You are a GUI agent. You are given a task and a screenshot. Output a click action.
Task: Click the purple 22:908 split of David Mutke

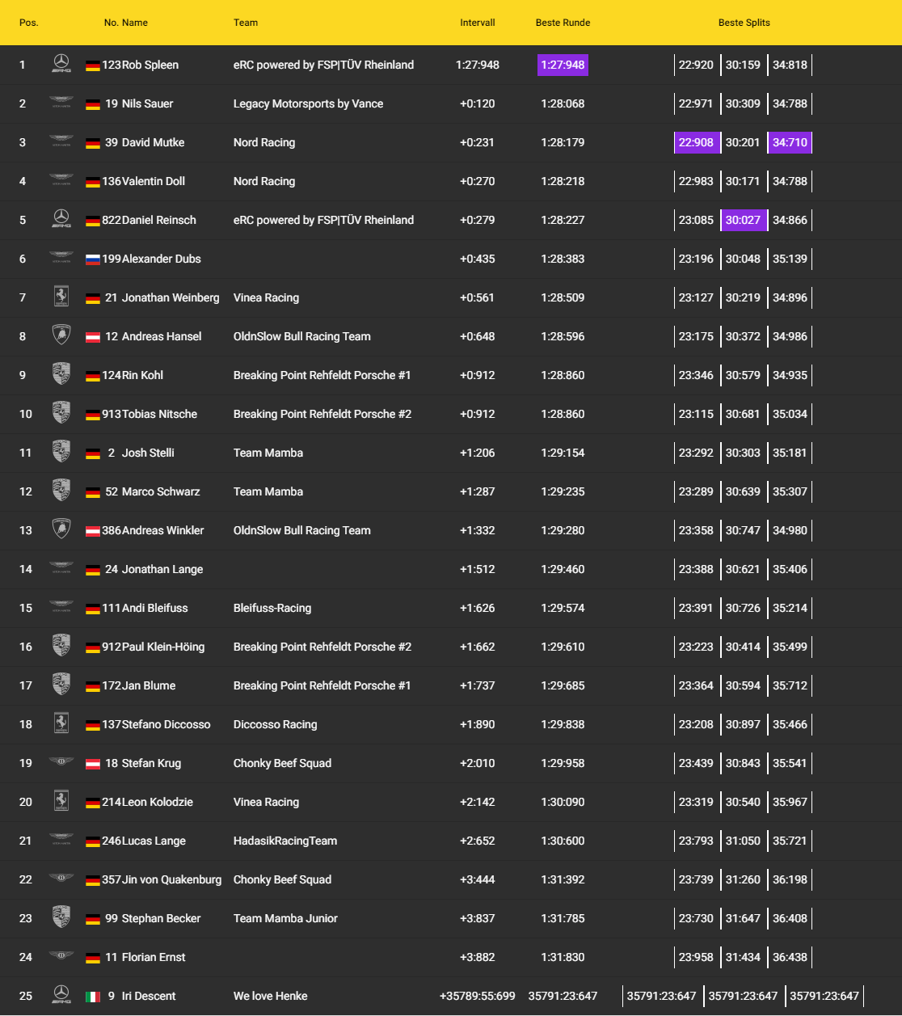(696, 142)
